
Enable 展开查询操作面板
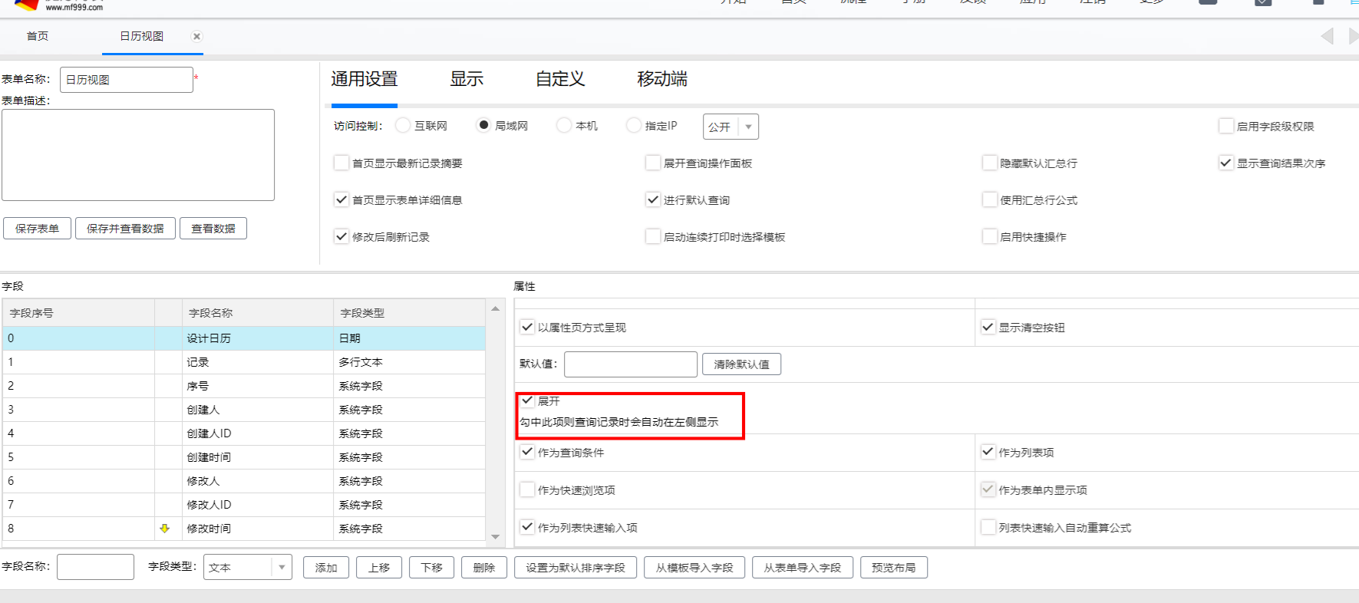[653, 163]
